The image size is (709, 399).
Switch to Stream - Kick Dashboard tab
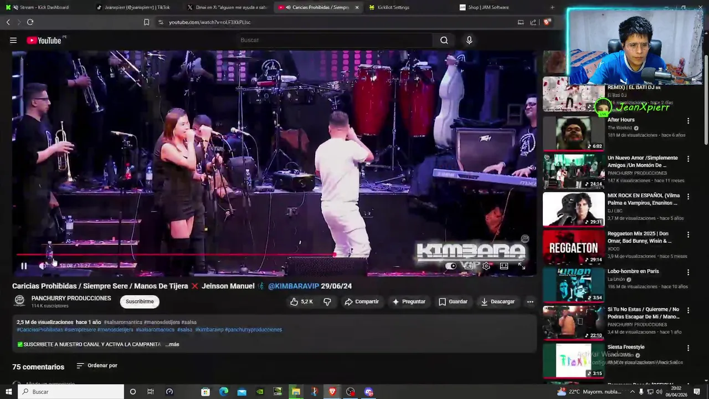pos(44,7)
